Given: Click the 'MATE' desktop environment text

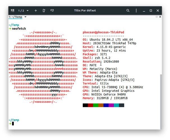Looking at the screenshot, I should [x=93, y=65].
